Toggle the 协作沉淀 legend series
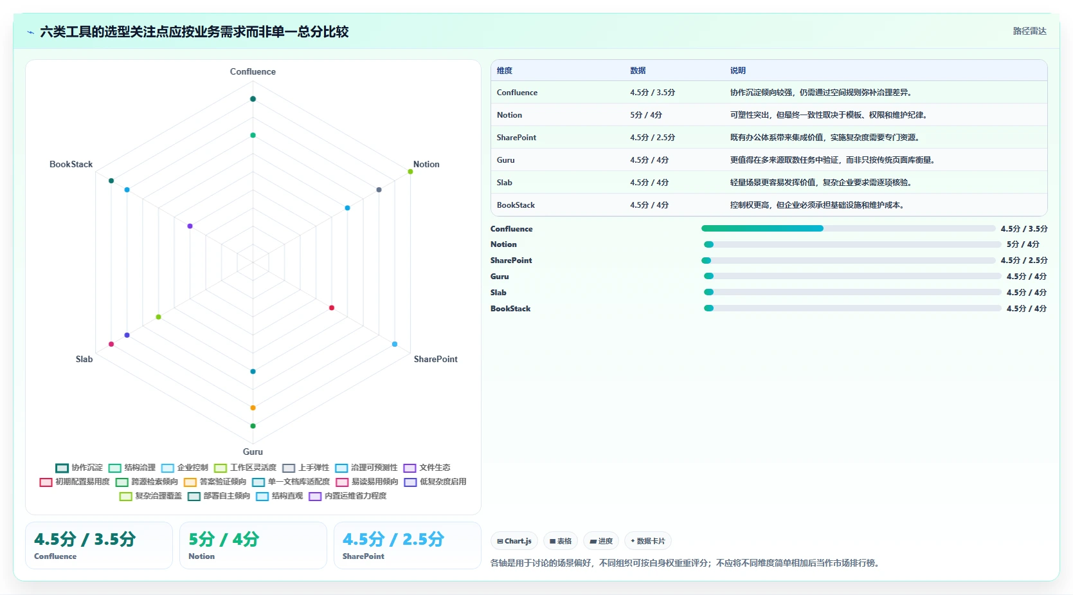Screen dimensions: 1073x595 79,468
